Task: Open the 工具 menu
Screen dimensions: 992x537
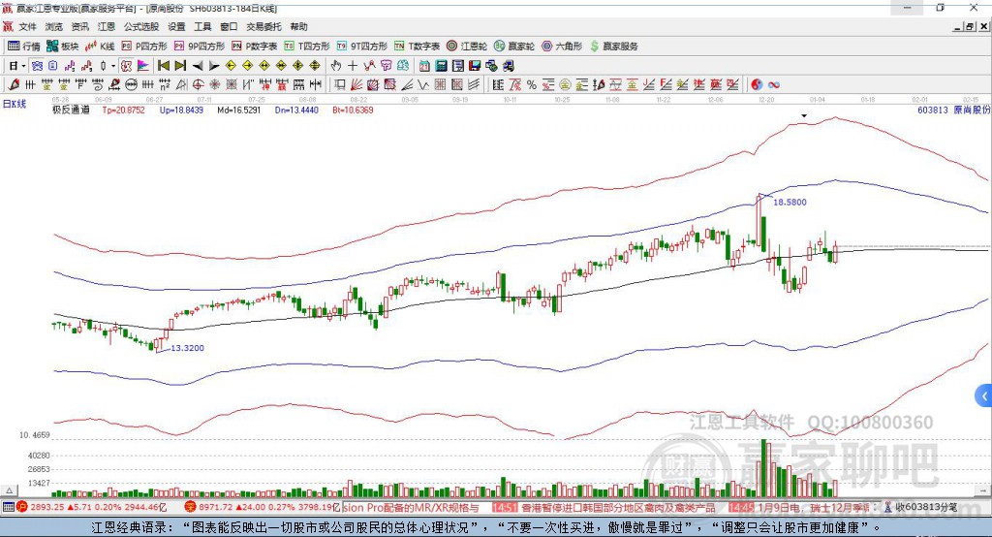Action: pos(202,26)
